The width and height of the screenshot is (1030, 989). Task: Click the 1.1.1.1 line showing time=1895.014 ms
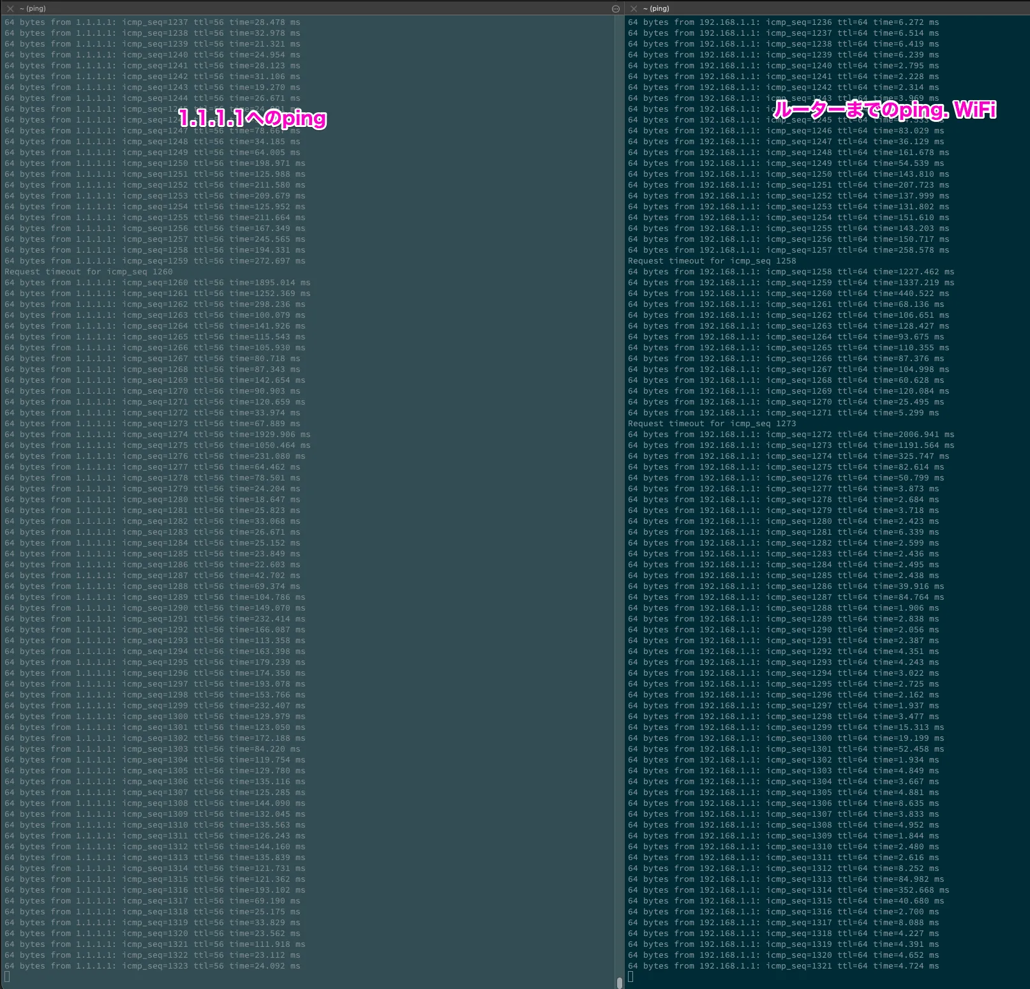pos(157,283)
